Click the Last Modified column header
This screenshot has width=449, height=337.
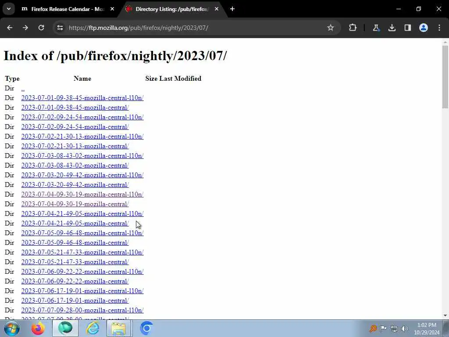pyautogui.click(x=180, y=79)
